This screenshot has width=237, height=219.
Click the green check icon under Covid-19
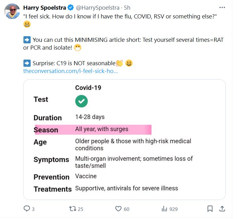tap(82, 101)
